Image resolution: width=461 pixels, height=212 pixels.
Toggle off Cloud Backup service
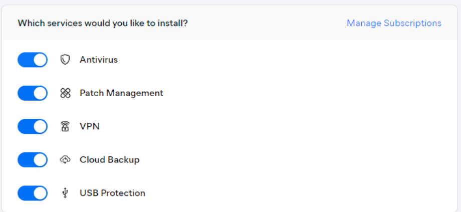coord(33,160)
